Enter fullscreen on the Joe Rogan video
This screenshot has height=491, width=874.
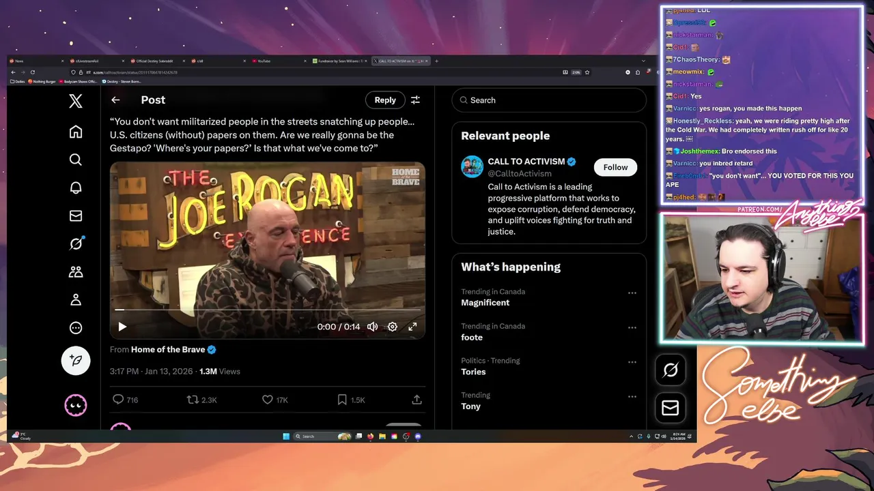point(412,327)
